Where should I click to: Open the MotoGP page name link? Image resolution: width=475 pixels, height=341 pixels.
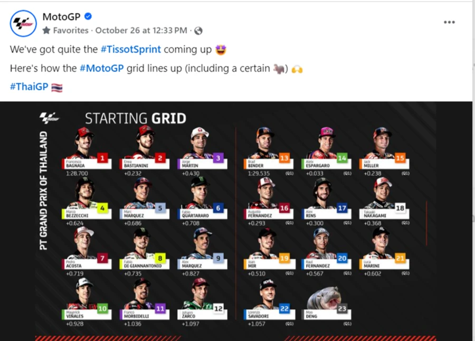62,17
